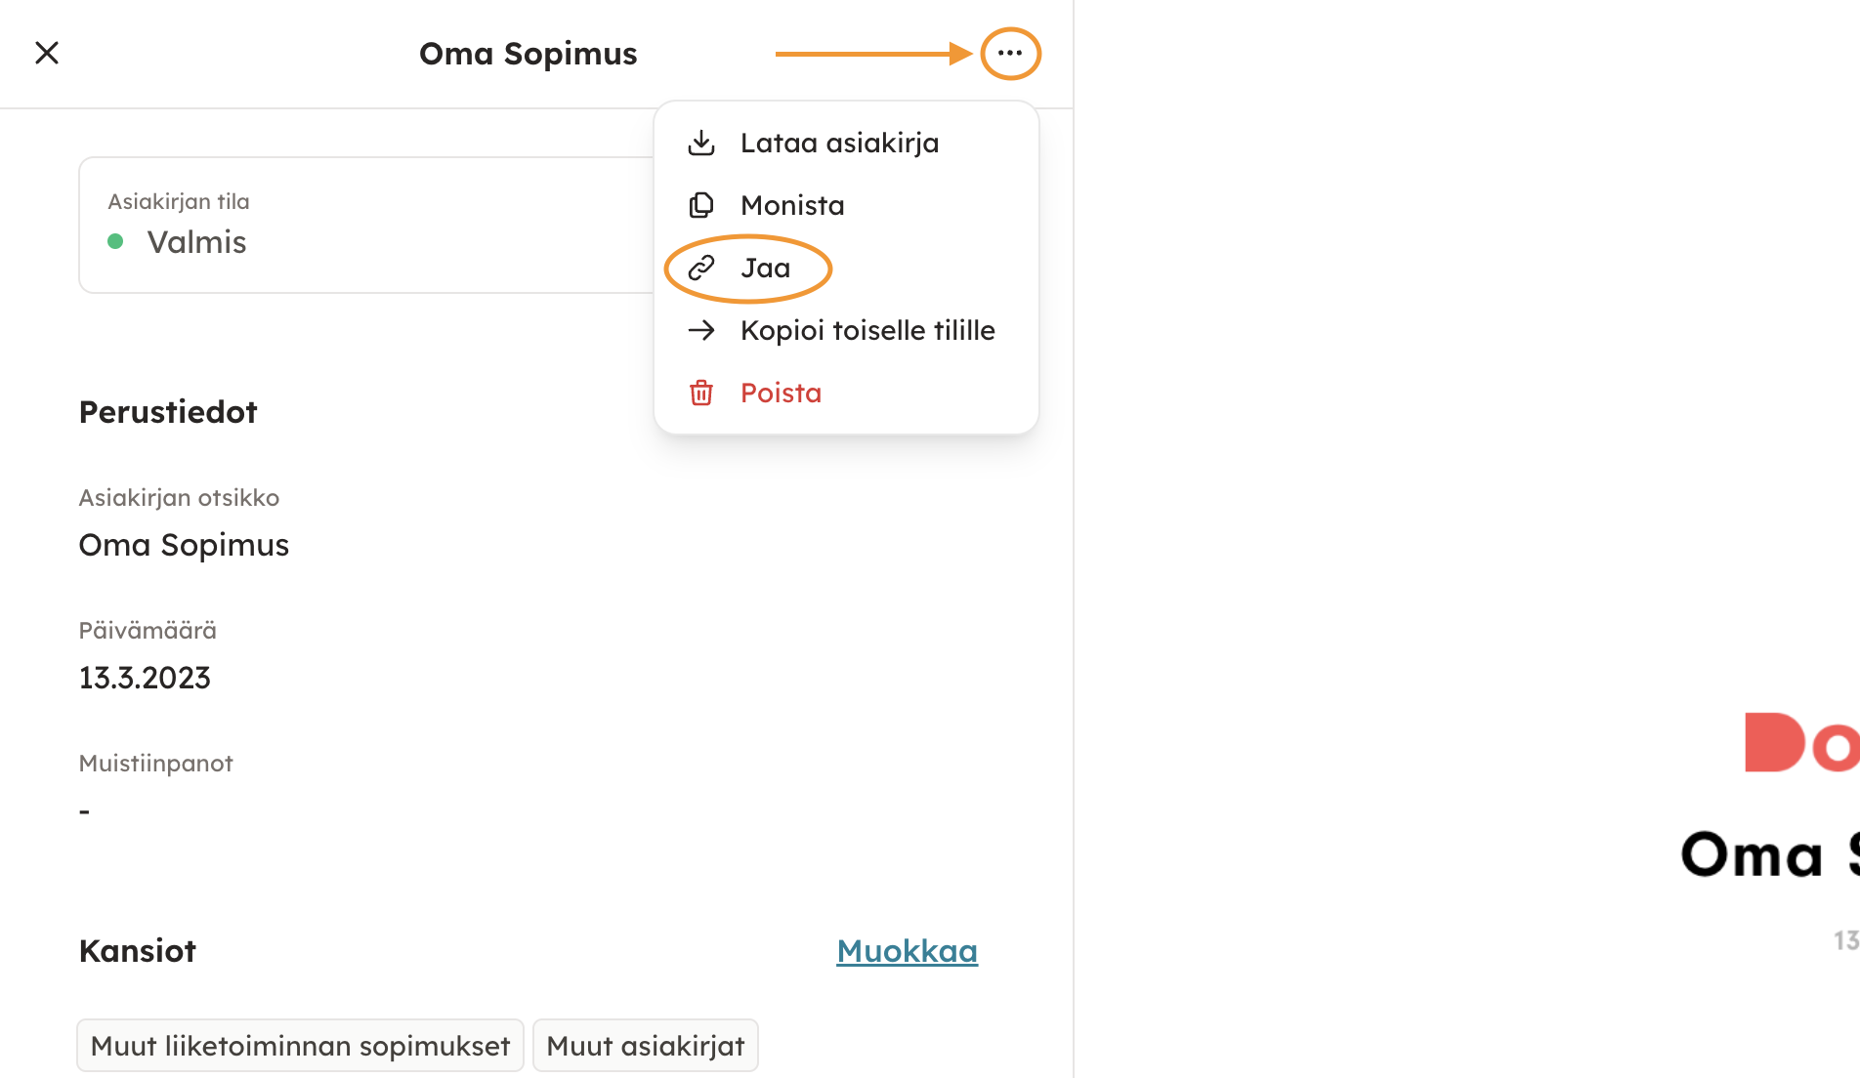The width and height of the screenshot is (1860, 1078).
Task: Click the date value 13.3.2023
Action: [145, 678]
